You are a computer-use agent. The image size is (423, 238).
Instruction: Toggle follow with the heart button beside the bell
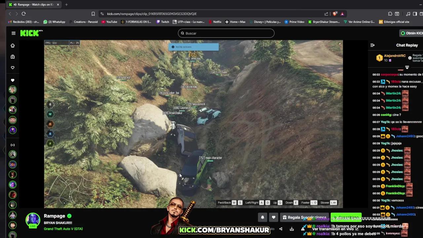pyautogui.click(x=273, y=217)
